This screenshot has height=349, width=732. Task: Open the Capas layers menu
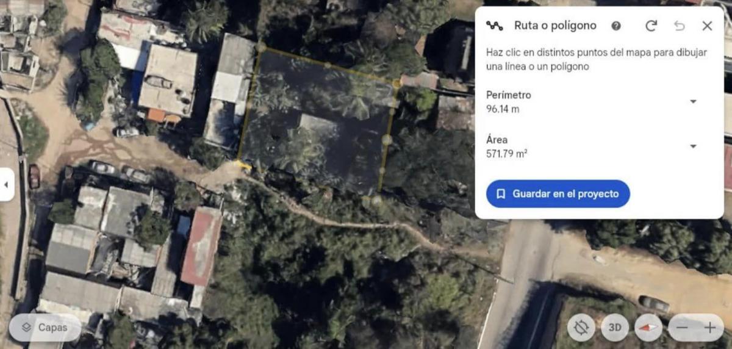tap(45, 328)
